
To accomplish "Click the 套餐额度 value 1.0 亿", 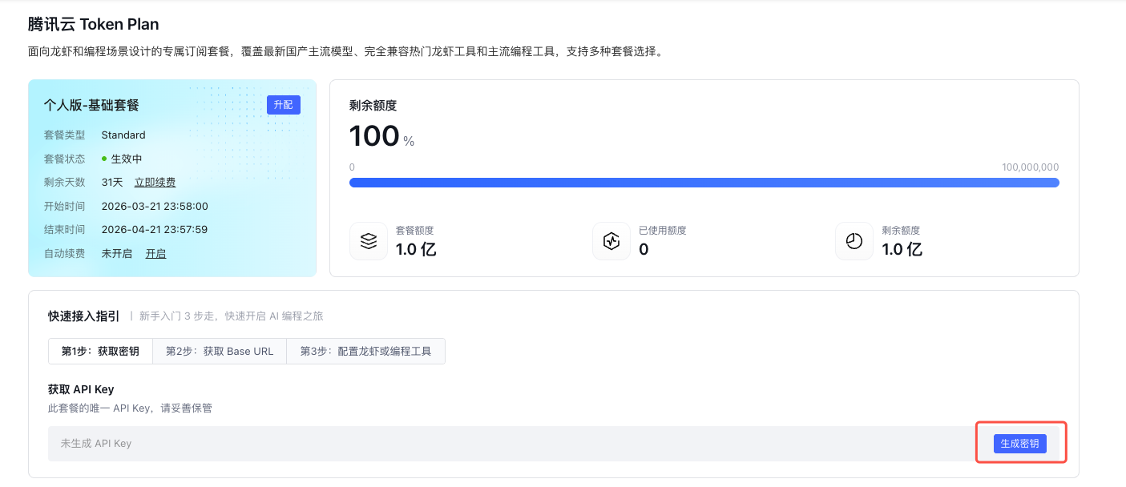I will click(416, 249).
